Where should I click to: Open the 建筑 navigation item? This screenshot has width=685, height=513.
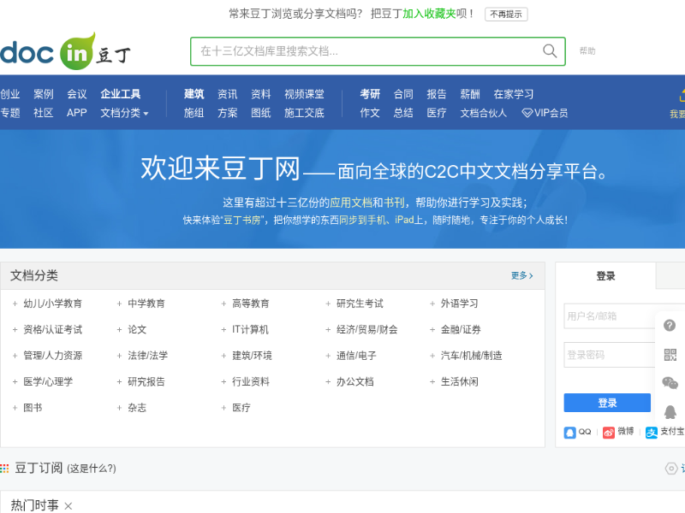[x=194, y=94]
